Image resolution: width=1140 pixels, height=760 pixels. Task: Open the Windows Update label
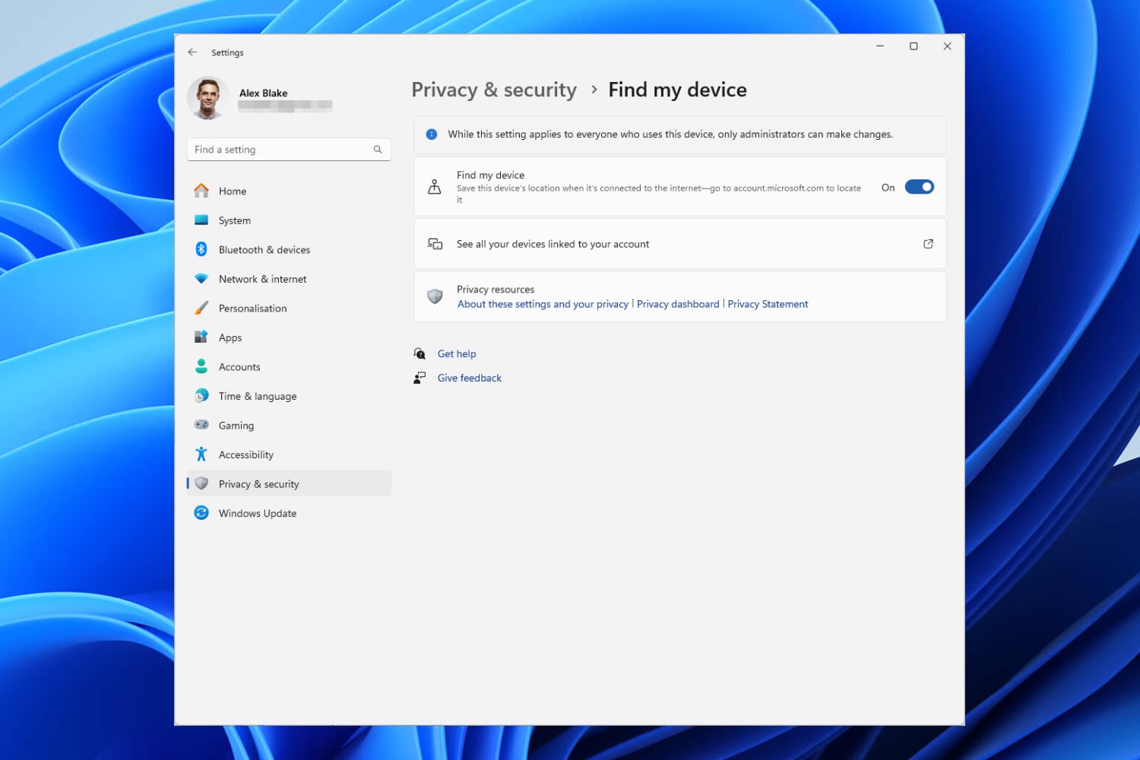pyautogui.click(x=258, y=514)
